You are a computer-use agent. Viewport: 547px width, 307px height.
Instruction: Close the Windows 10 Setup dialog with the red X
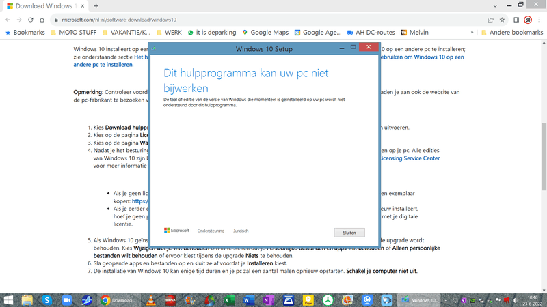[369, 47]
